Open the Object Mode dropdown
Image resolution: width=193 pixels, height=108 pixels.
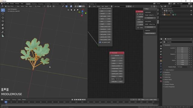tap(10, 6)
